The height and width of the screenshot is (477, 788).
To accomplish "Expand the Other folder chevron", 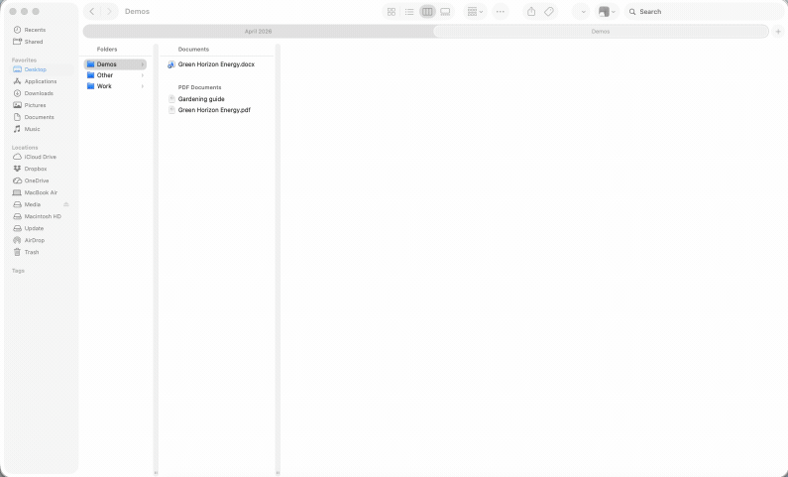I will (x=143, y=75).
